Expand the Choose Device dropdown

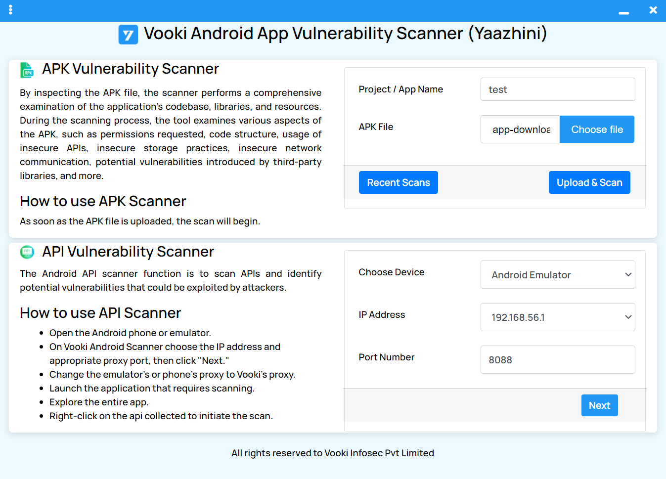click(558, 275)
